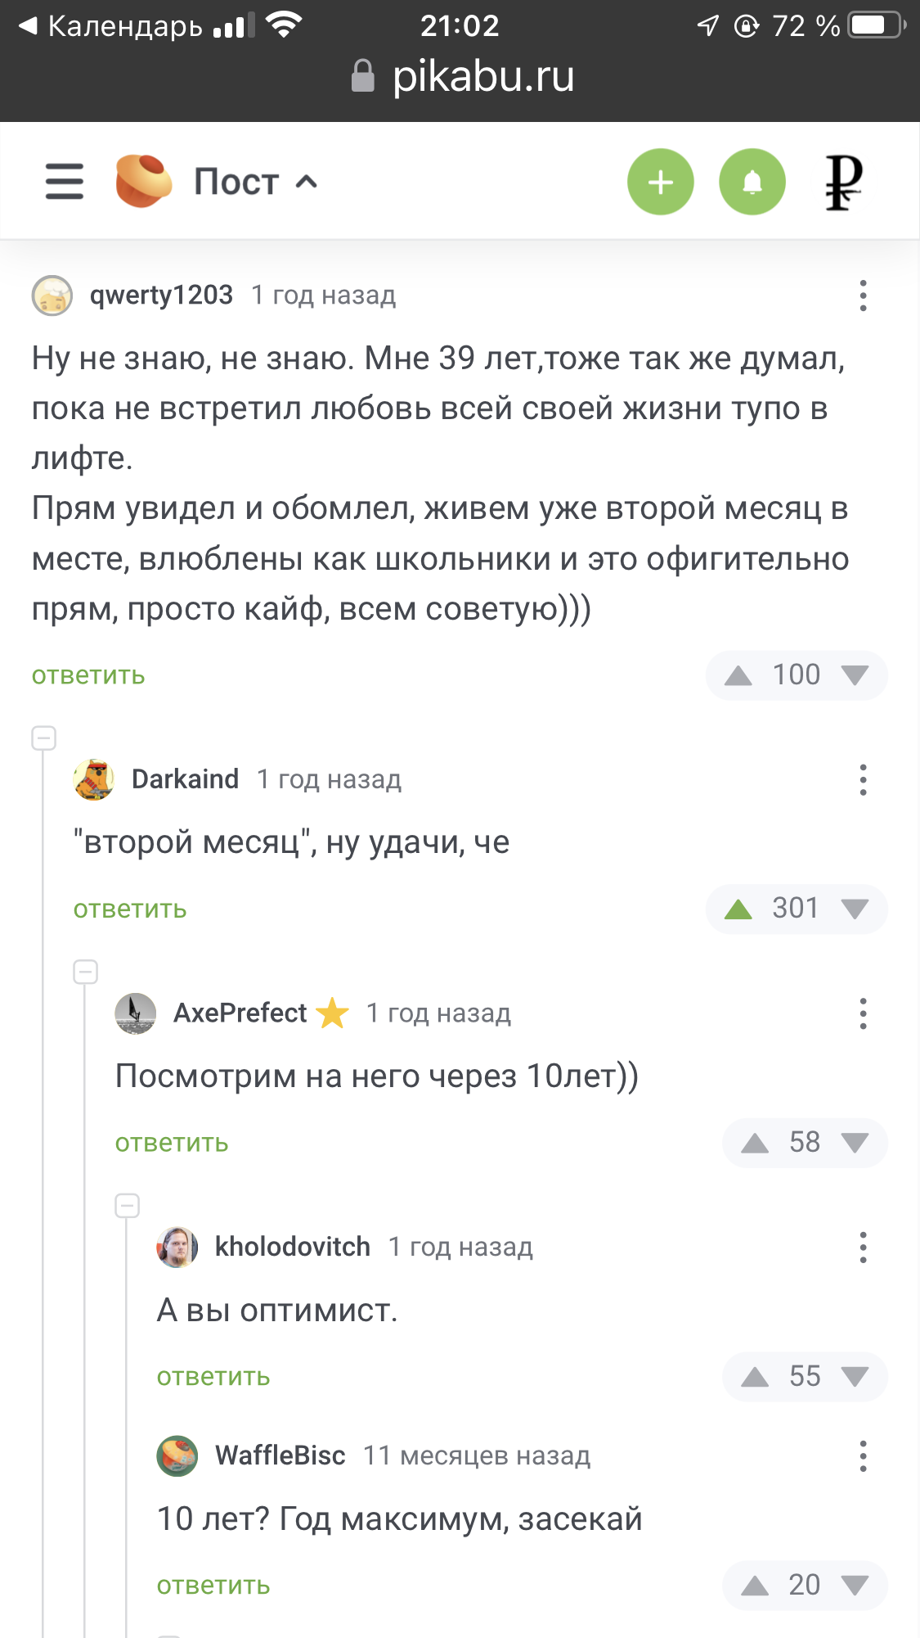Collapse the reply thread under qwerty1203

tap(44, 738)
